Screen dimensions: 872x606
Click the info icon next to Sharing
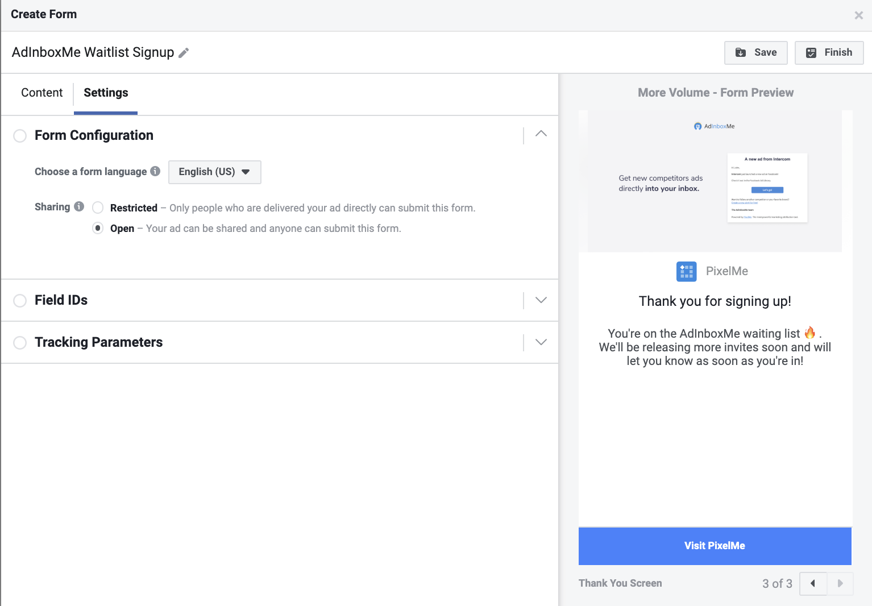pos(79,206)
